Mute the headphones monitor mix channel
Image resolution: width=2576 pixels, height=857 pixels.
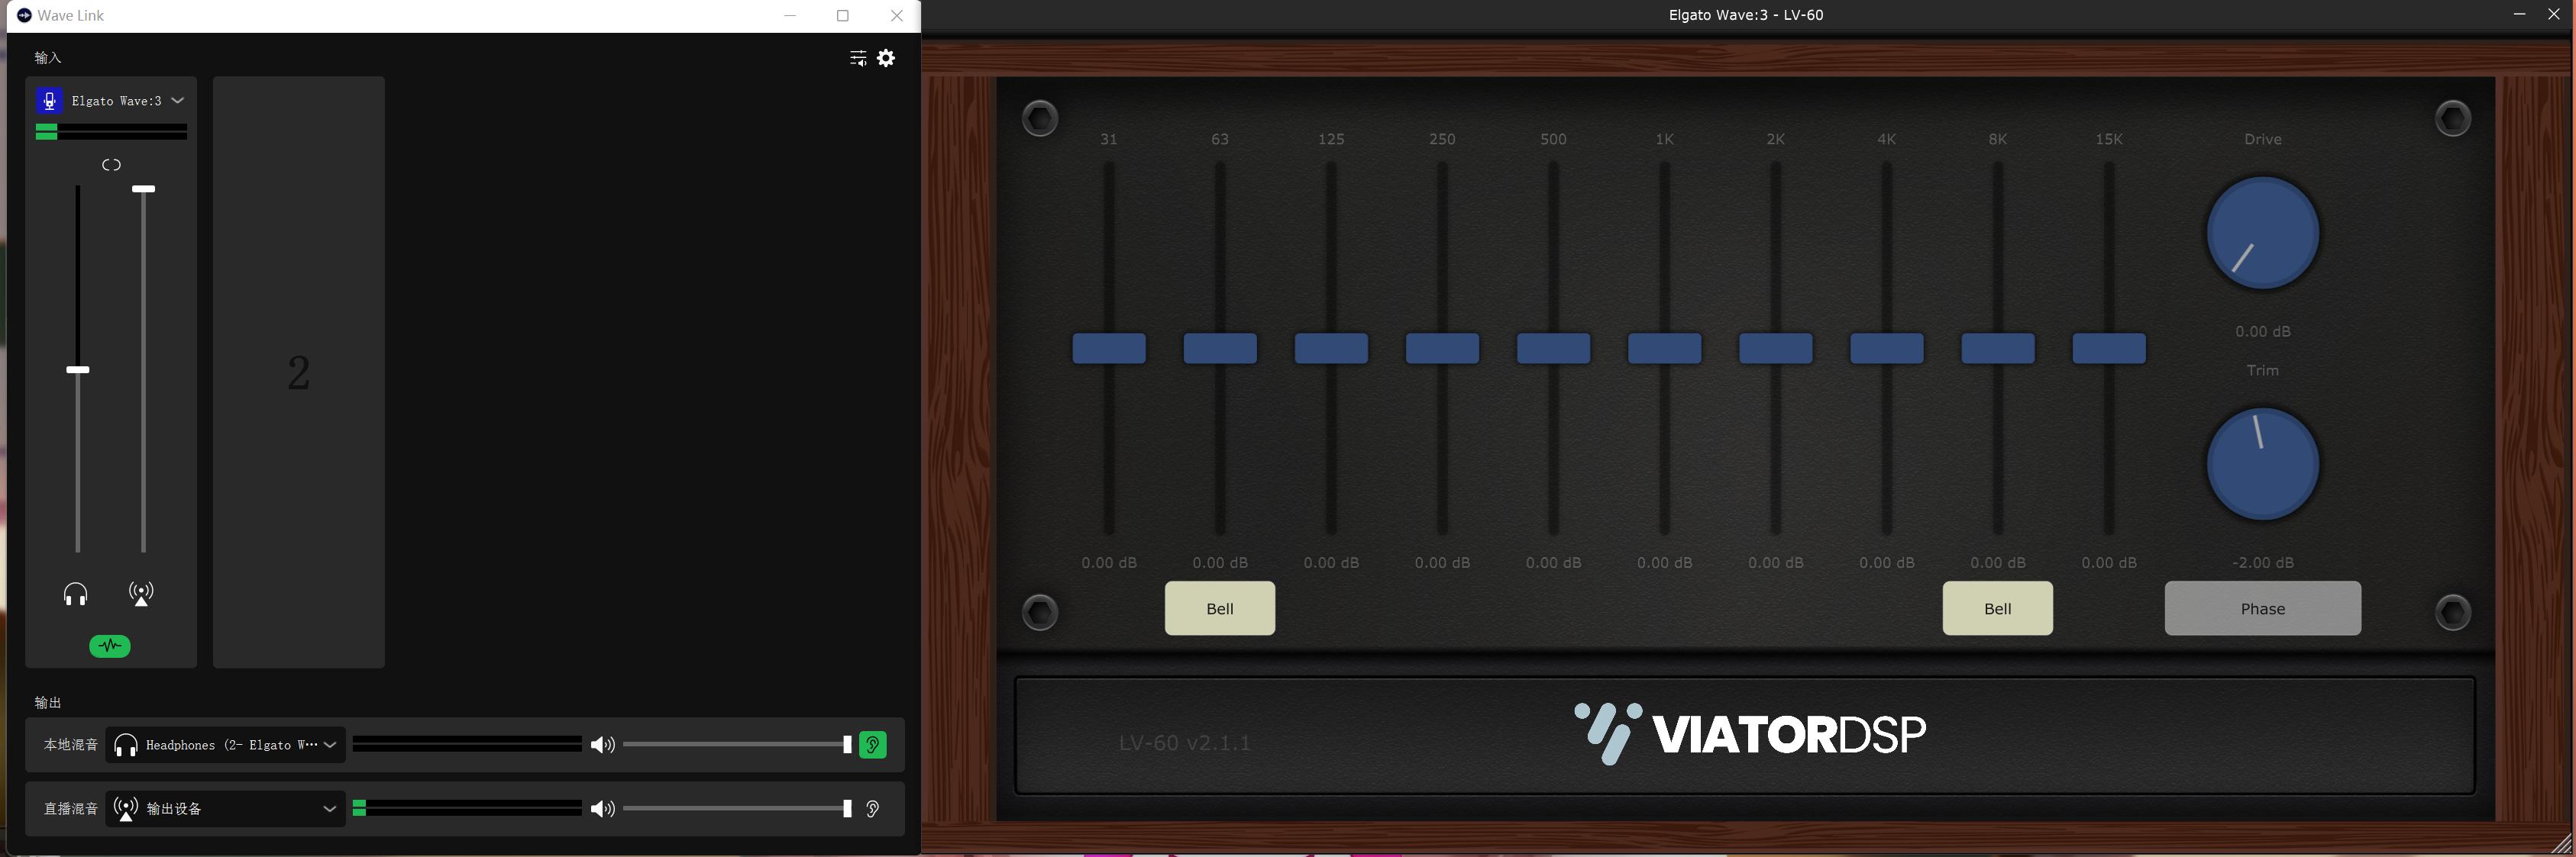coord(75,595)
